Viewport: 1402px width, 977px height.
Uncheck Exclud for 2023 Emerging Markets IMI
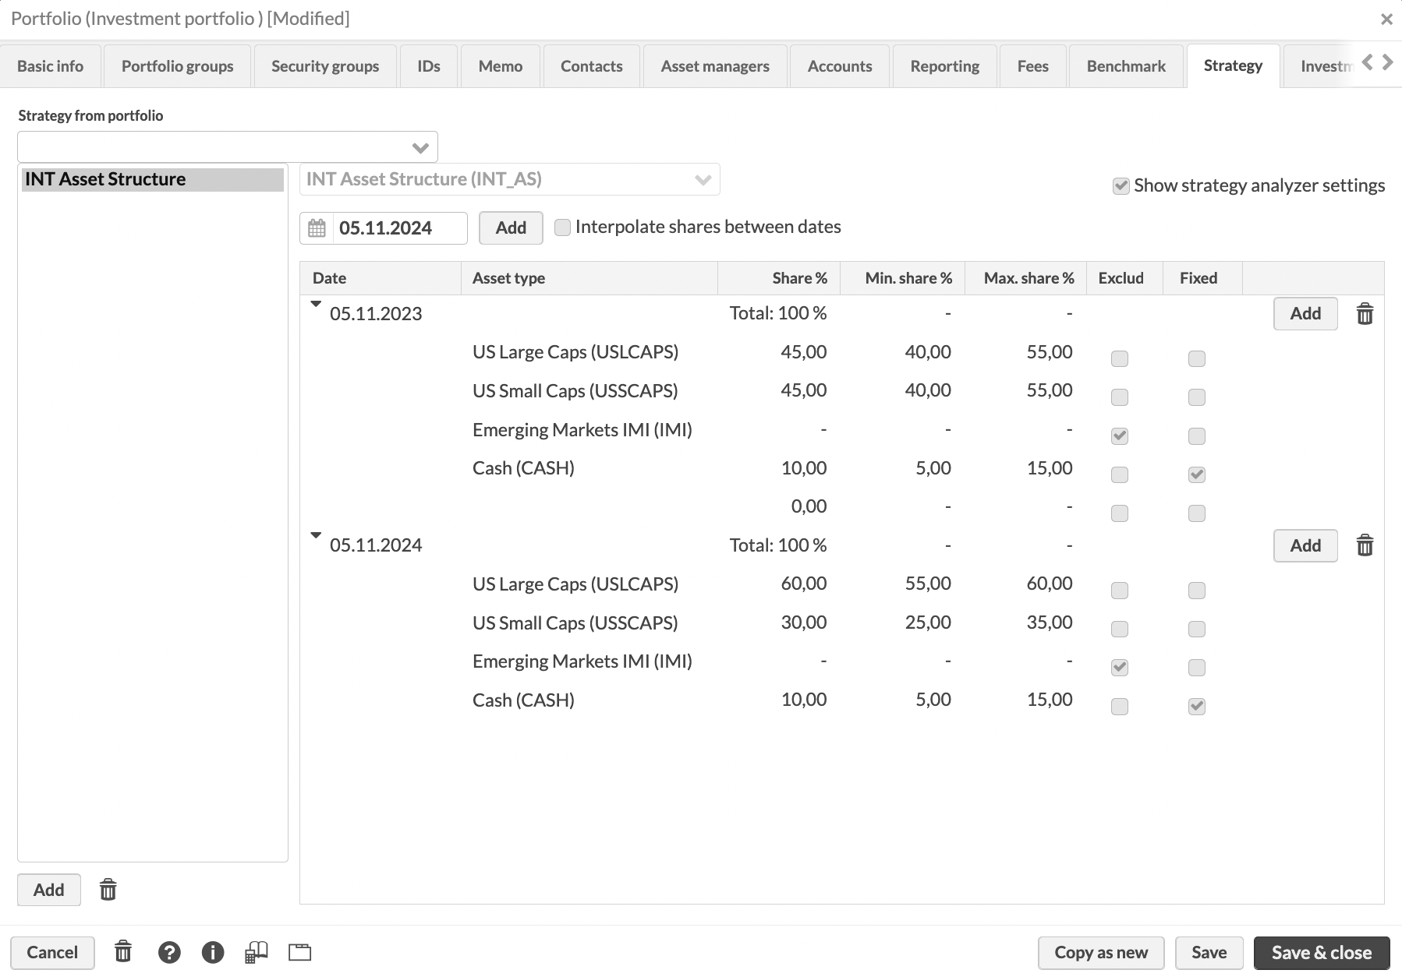point(1120,436)
